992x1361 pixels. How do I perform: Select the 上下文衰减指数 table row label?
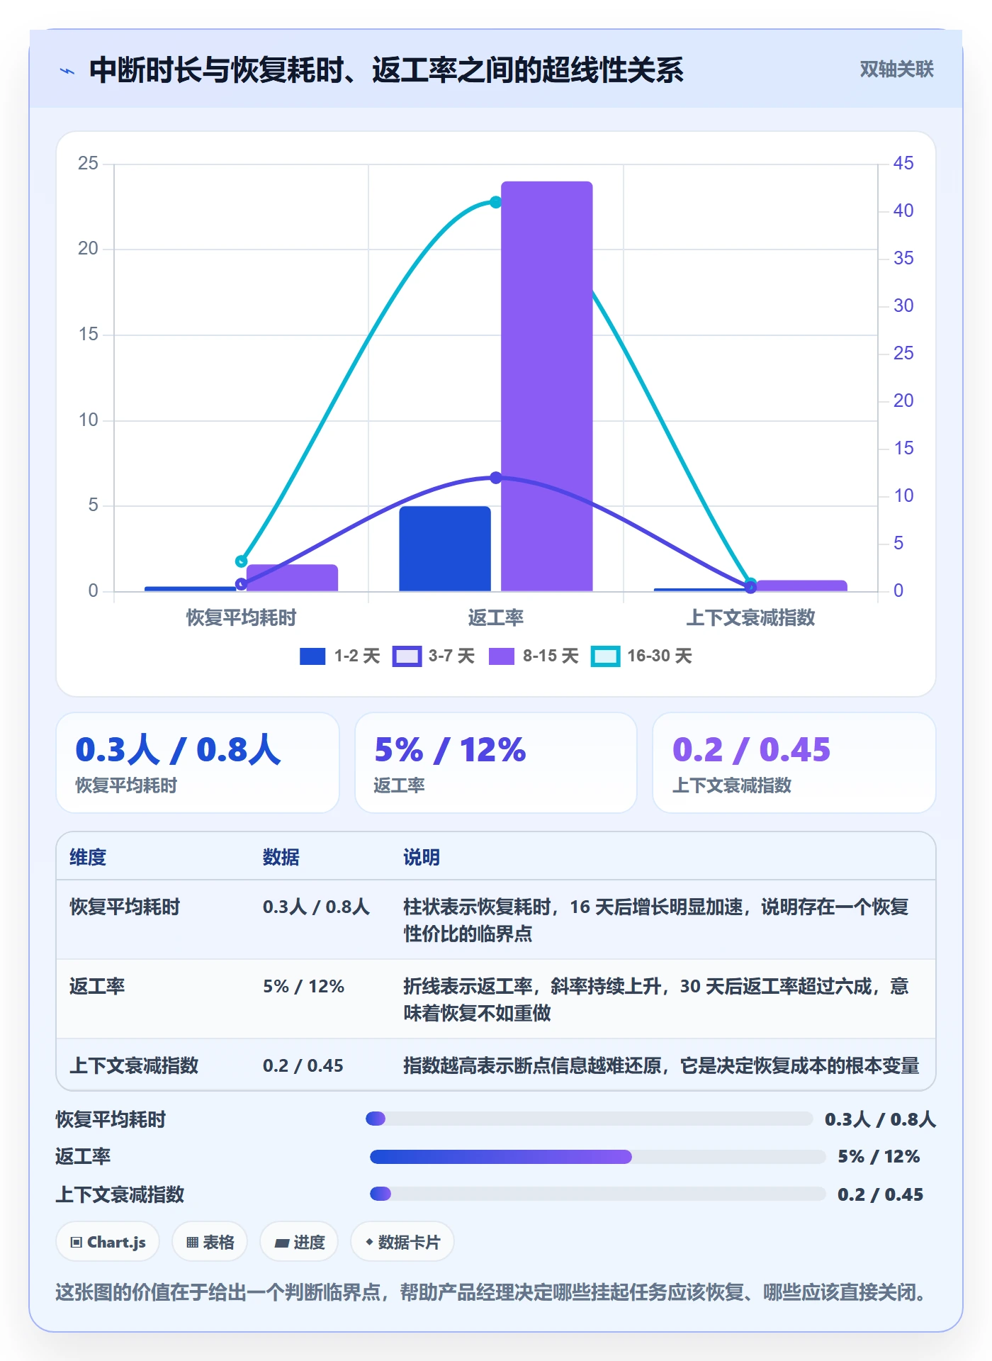[x=134, y=1065]
